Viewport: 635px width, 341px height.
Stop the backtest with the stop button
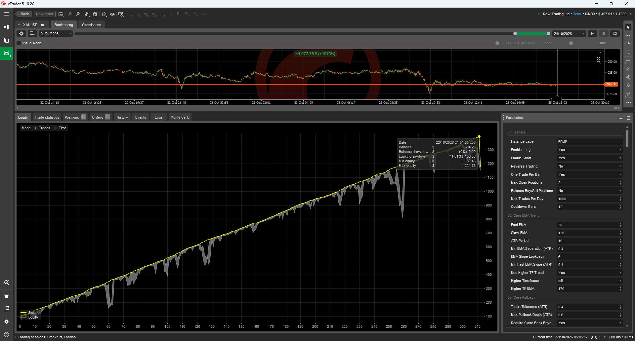click(604, 34)
